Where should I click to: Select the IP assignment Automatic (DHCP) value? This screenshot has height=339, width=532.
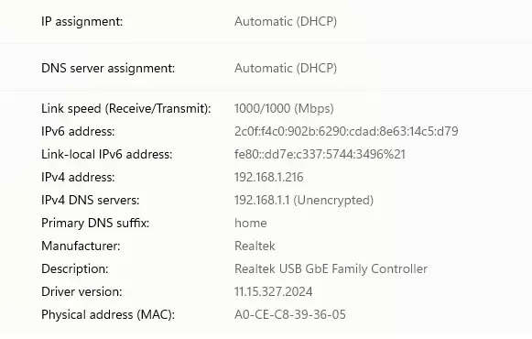tap(286, 22)
